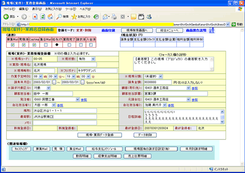Image resolution: width=245 pixels, height=173 pixels.
Task: Click the 給与支払スケジュール button
Action: point(104,149)
